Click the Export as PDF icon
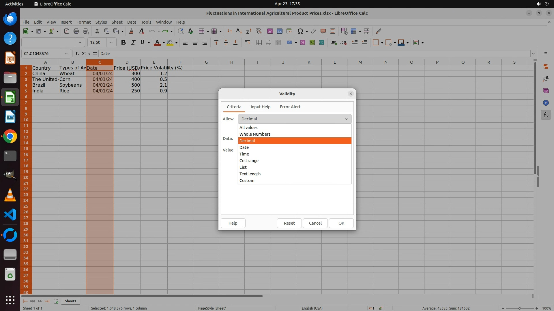This screenshot has height=311, width=554. tap(66, 31)
